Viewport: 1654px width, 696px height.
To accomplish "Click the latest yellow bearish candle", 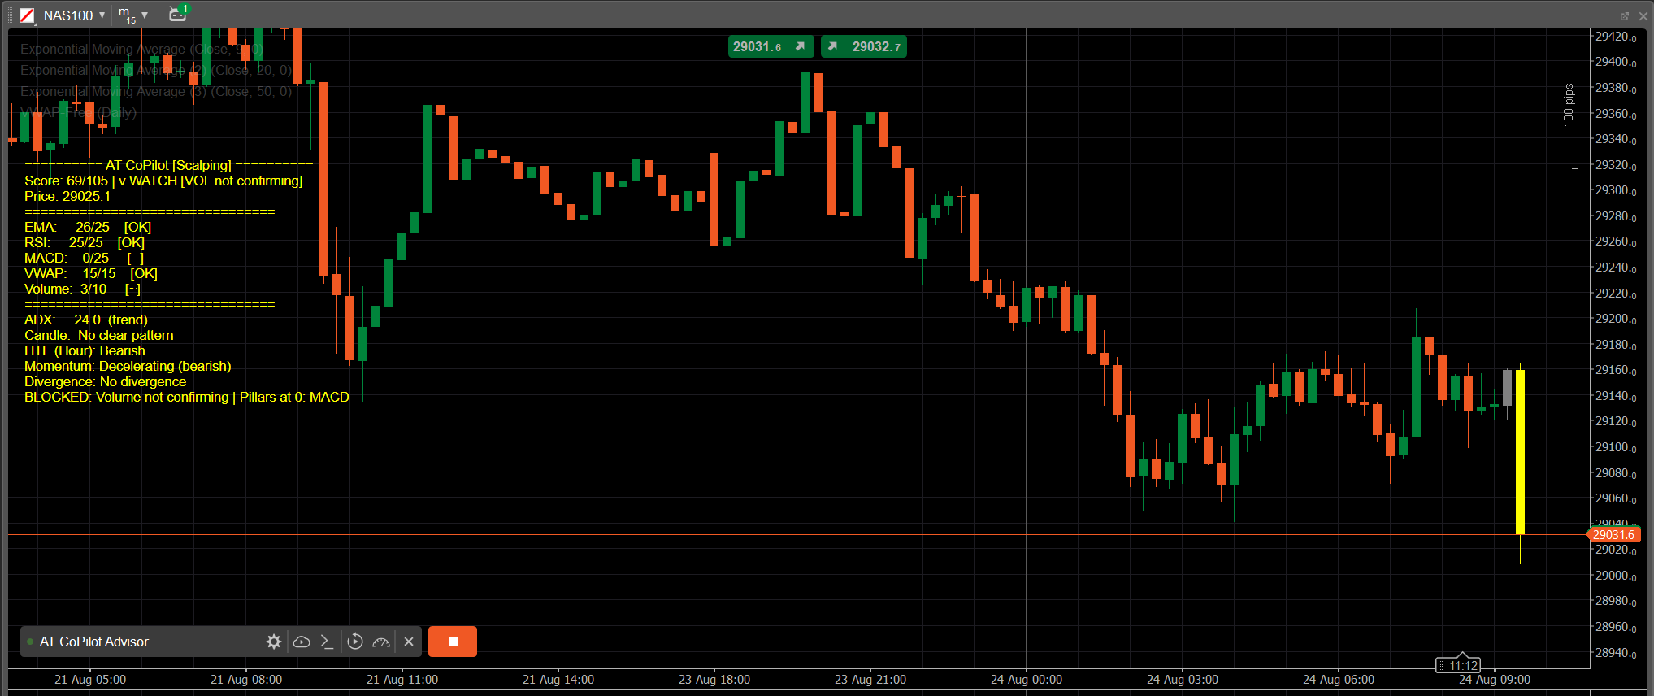I will click(1520, 451).
